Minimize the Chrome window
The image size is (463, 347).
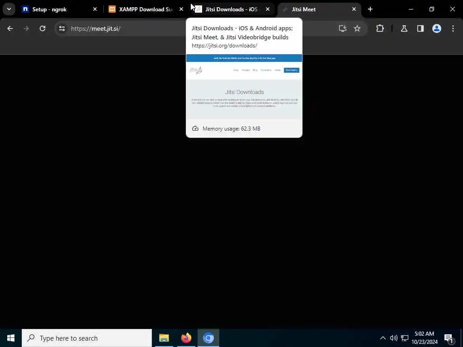(x=411, y=9)
